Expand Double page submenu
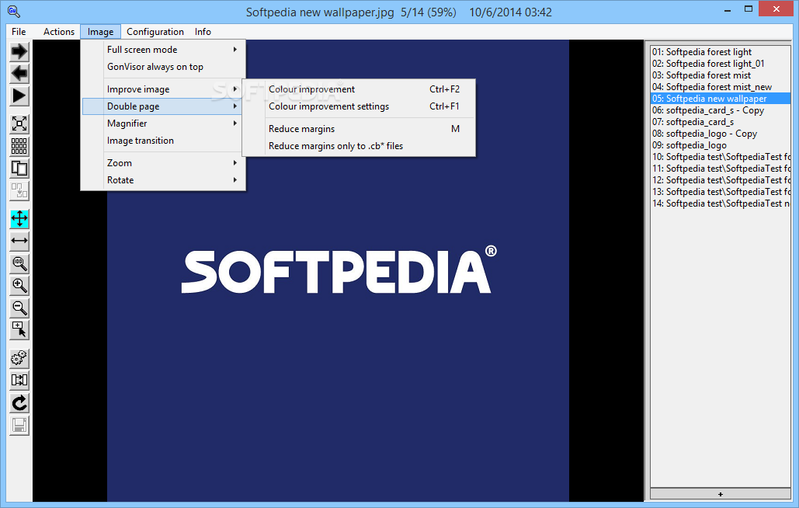Viewport: 799px width, 508px height. pyautogui.click(x=164, y=106)
